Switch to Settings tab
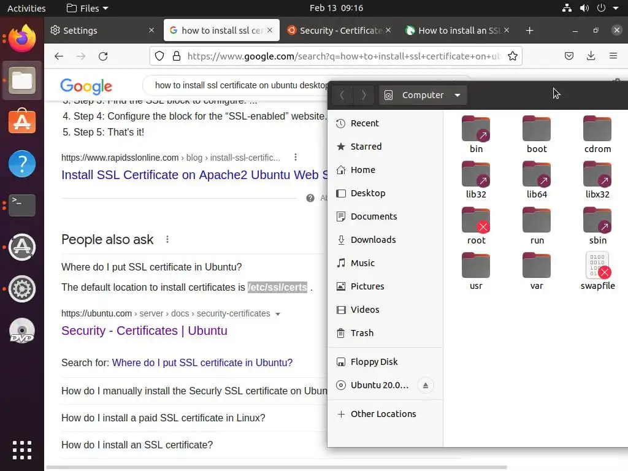The width and height of the screenshot is (628, 471). pos(102,31)
